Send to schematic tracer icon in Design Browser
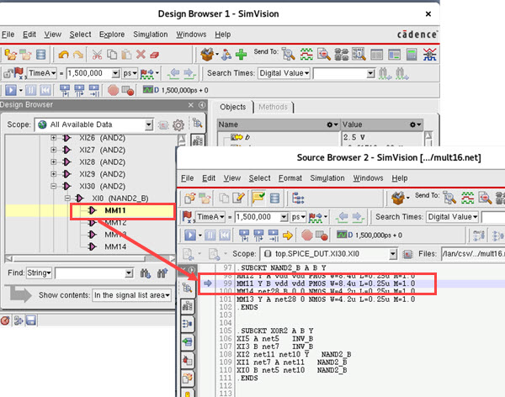The image size is (505, 397). [x=341, y=55]
